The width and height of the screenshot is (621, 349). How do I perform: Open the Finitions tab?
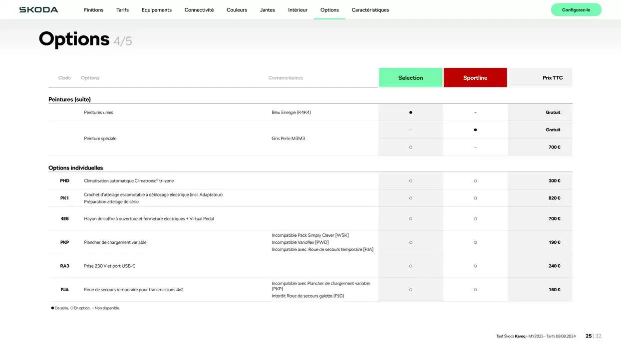tap(93, 10)
